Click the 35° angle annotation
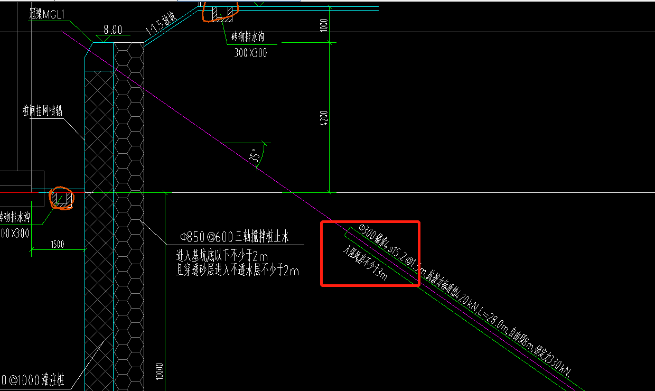 (x=255, y=155)
